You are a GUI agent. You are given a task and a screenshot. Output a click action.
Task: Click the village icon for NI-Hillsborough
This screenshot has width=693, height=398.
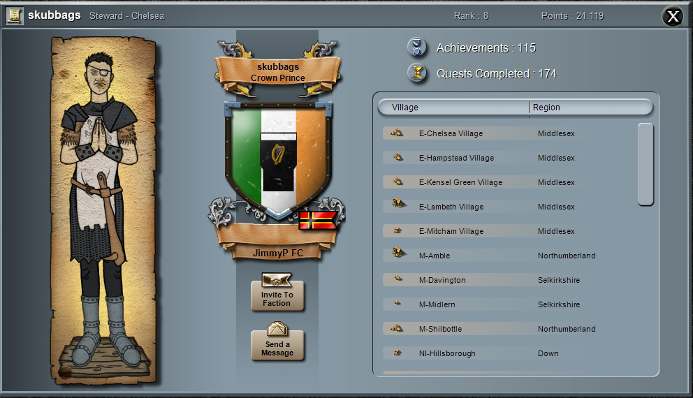click(x=397, y=353)
